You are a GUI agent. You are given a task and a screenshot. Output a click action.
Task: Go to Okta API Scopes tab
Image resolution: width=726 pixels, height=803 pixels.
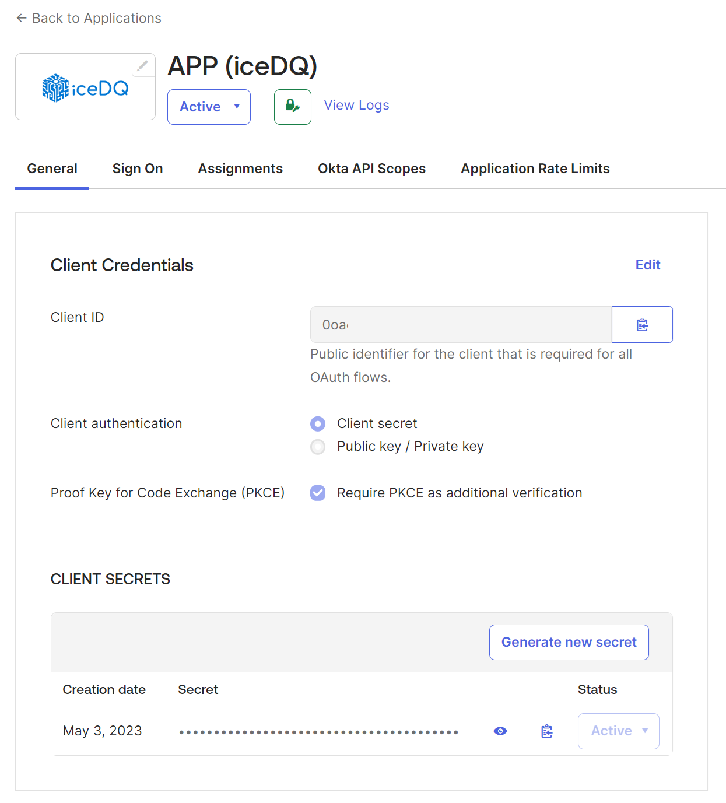coord(371,169)
